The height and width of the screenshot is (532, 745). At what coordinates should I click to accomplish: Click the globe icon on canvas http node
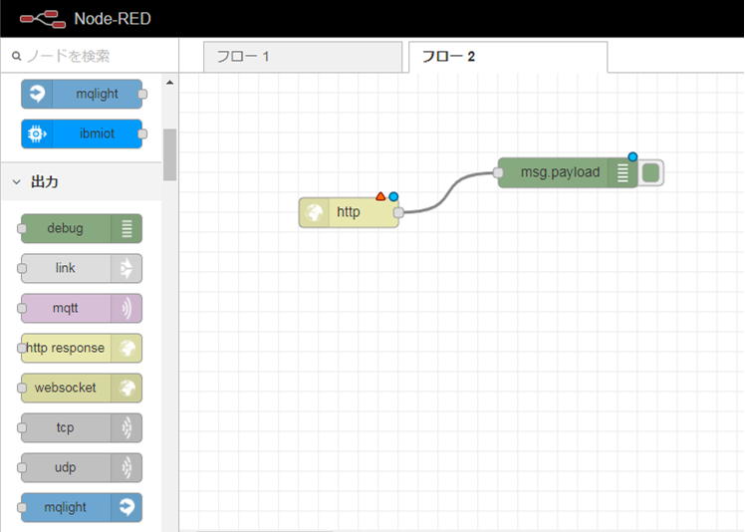pyautogui.click(x=314, y=212)
